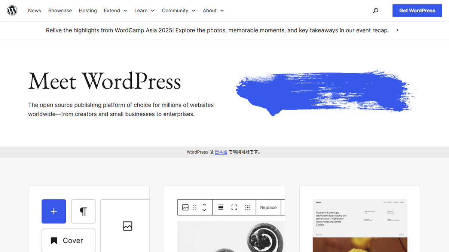The width and height of the screenshot is (449, 252).
Task: Click the blue plus block inserter icon
Action: tap(54, 211)
